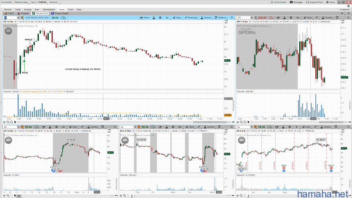This screenshot has height=198, width=352.
Task: Open the Help tab
Action: coord(79,10)
